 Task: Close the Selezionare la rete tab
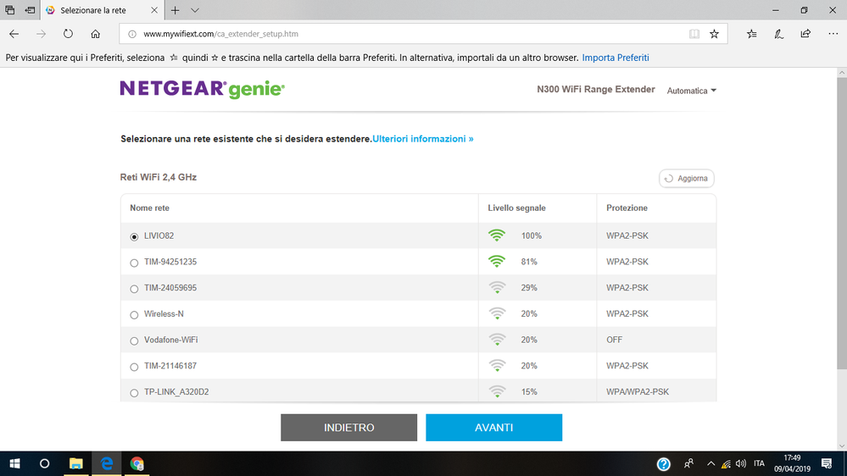[154, 10]
